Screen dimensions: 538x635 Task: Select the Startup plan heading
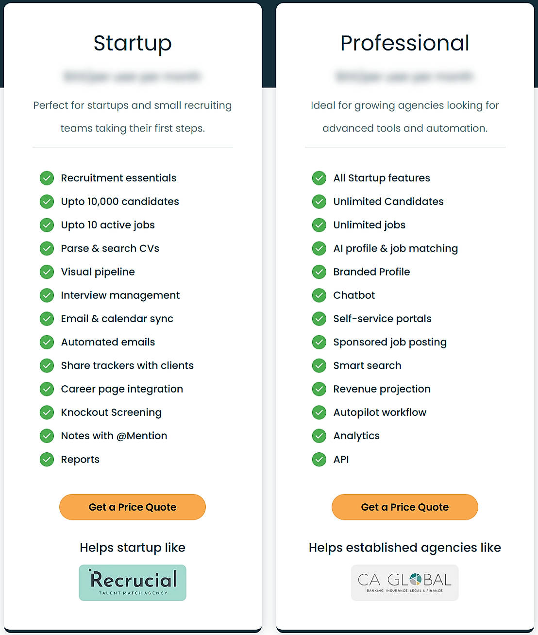coord(133,43)
